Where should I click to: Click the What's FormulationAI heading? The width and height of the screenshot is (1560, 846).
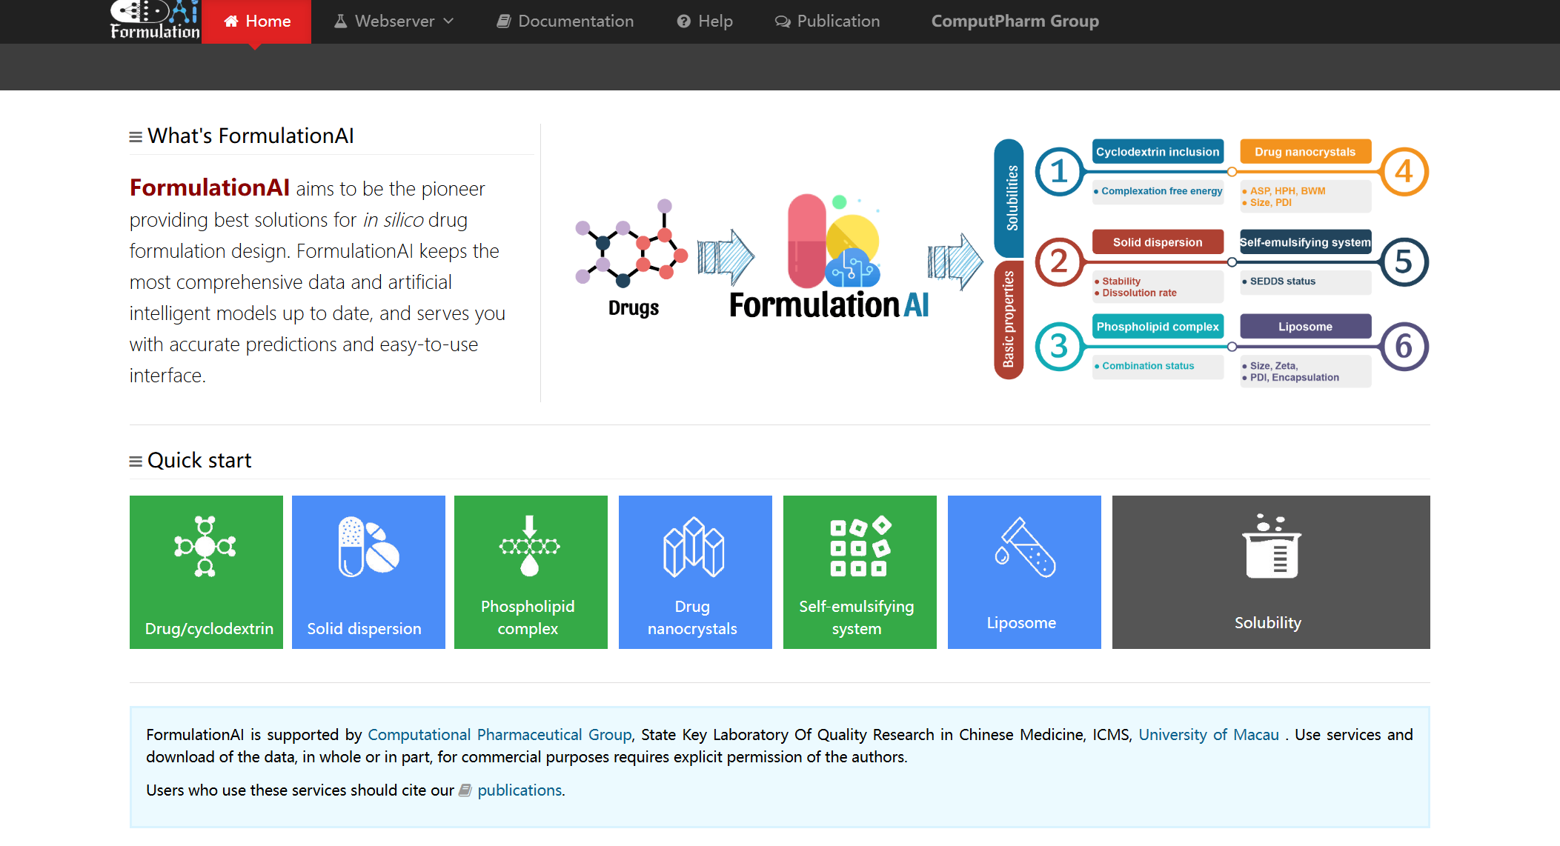[250, 136]
